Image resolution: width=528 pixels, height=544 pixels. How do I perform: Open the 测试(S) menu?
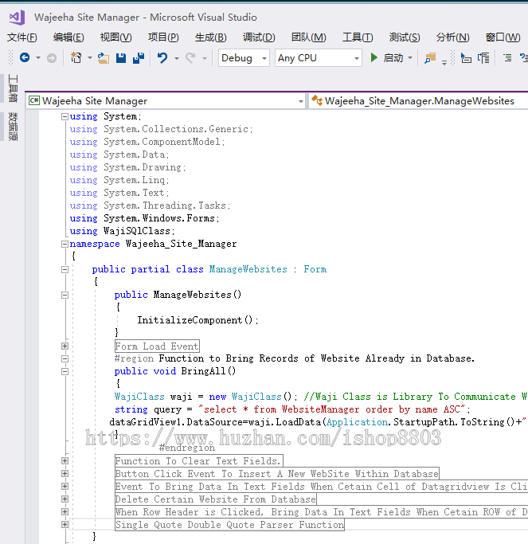[404, 37]
